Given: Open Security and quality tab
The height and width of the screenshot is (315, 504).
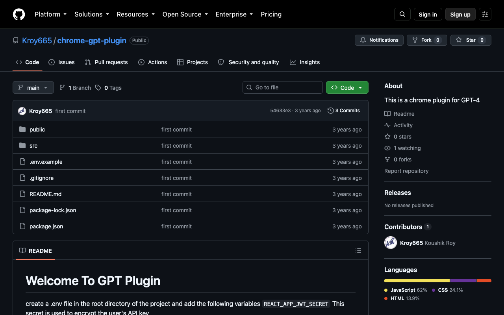Looking at the screenshot, I should [248, 62].
